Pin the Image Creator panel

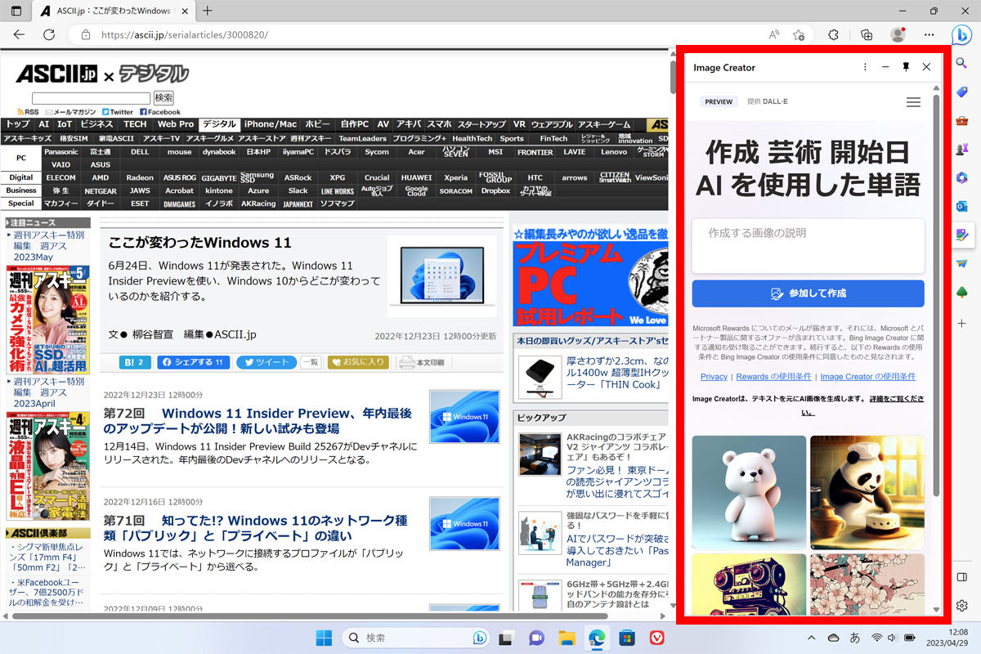tap(906, 67)
